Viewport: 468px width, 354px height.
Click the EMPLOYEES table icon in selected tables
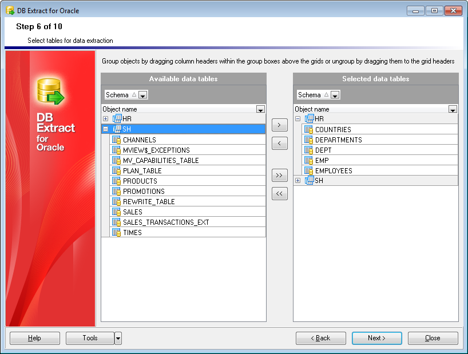point(308,170)
